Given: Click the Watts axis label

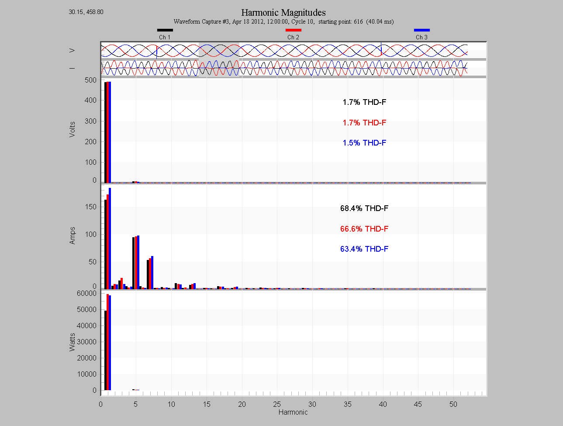Looking at the screenshot, I should click(73, 342).
